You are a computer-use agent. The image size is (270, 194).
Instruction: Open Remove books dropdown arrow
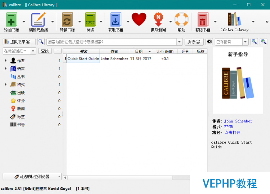coord(215,22)
